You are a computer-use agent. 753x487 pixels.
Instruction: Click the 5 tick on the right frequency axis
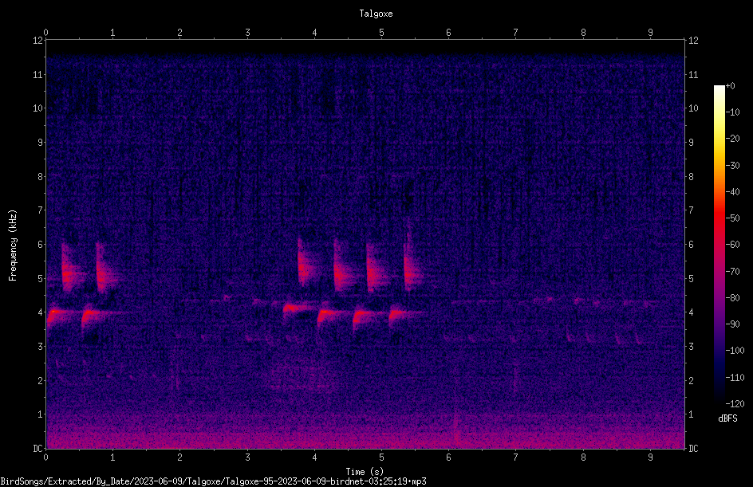[x=691, y=279]
